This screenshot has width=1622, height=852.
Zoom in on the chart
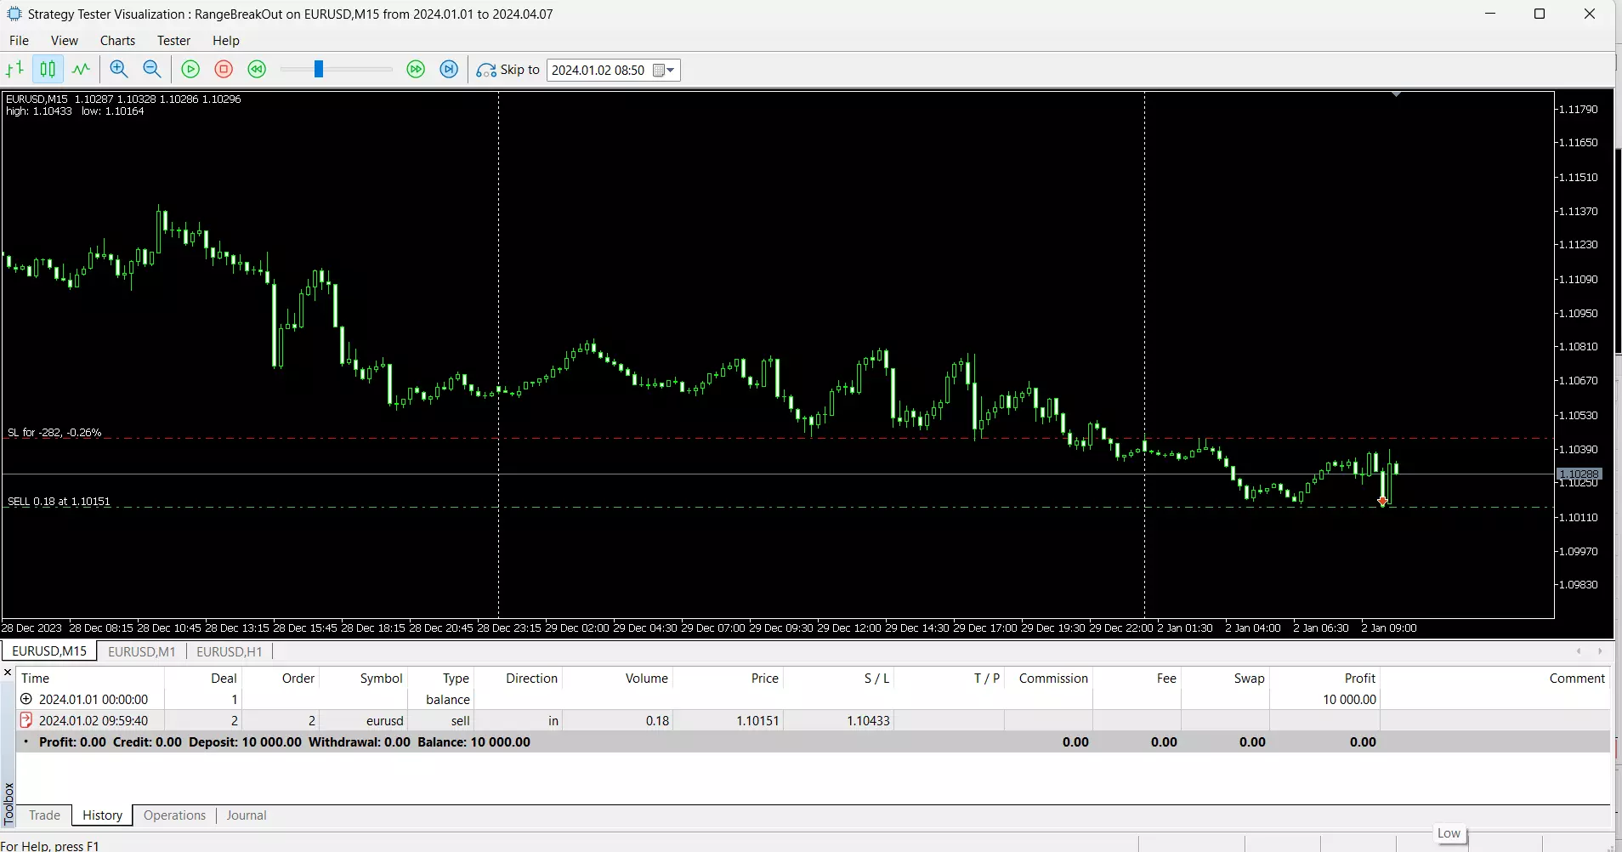click(119, 70)
